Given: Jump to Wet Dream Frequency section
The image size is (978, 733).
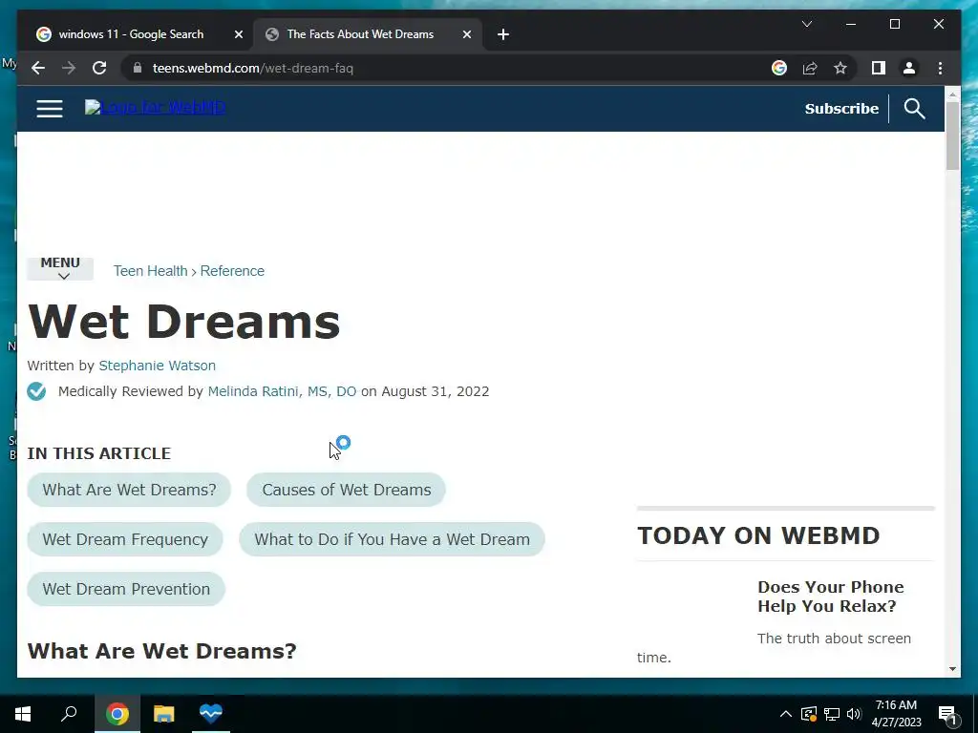Looking at the screenshot, I should [x=125, y=539].
